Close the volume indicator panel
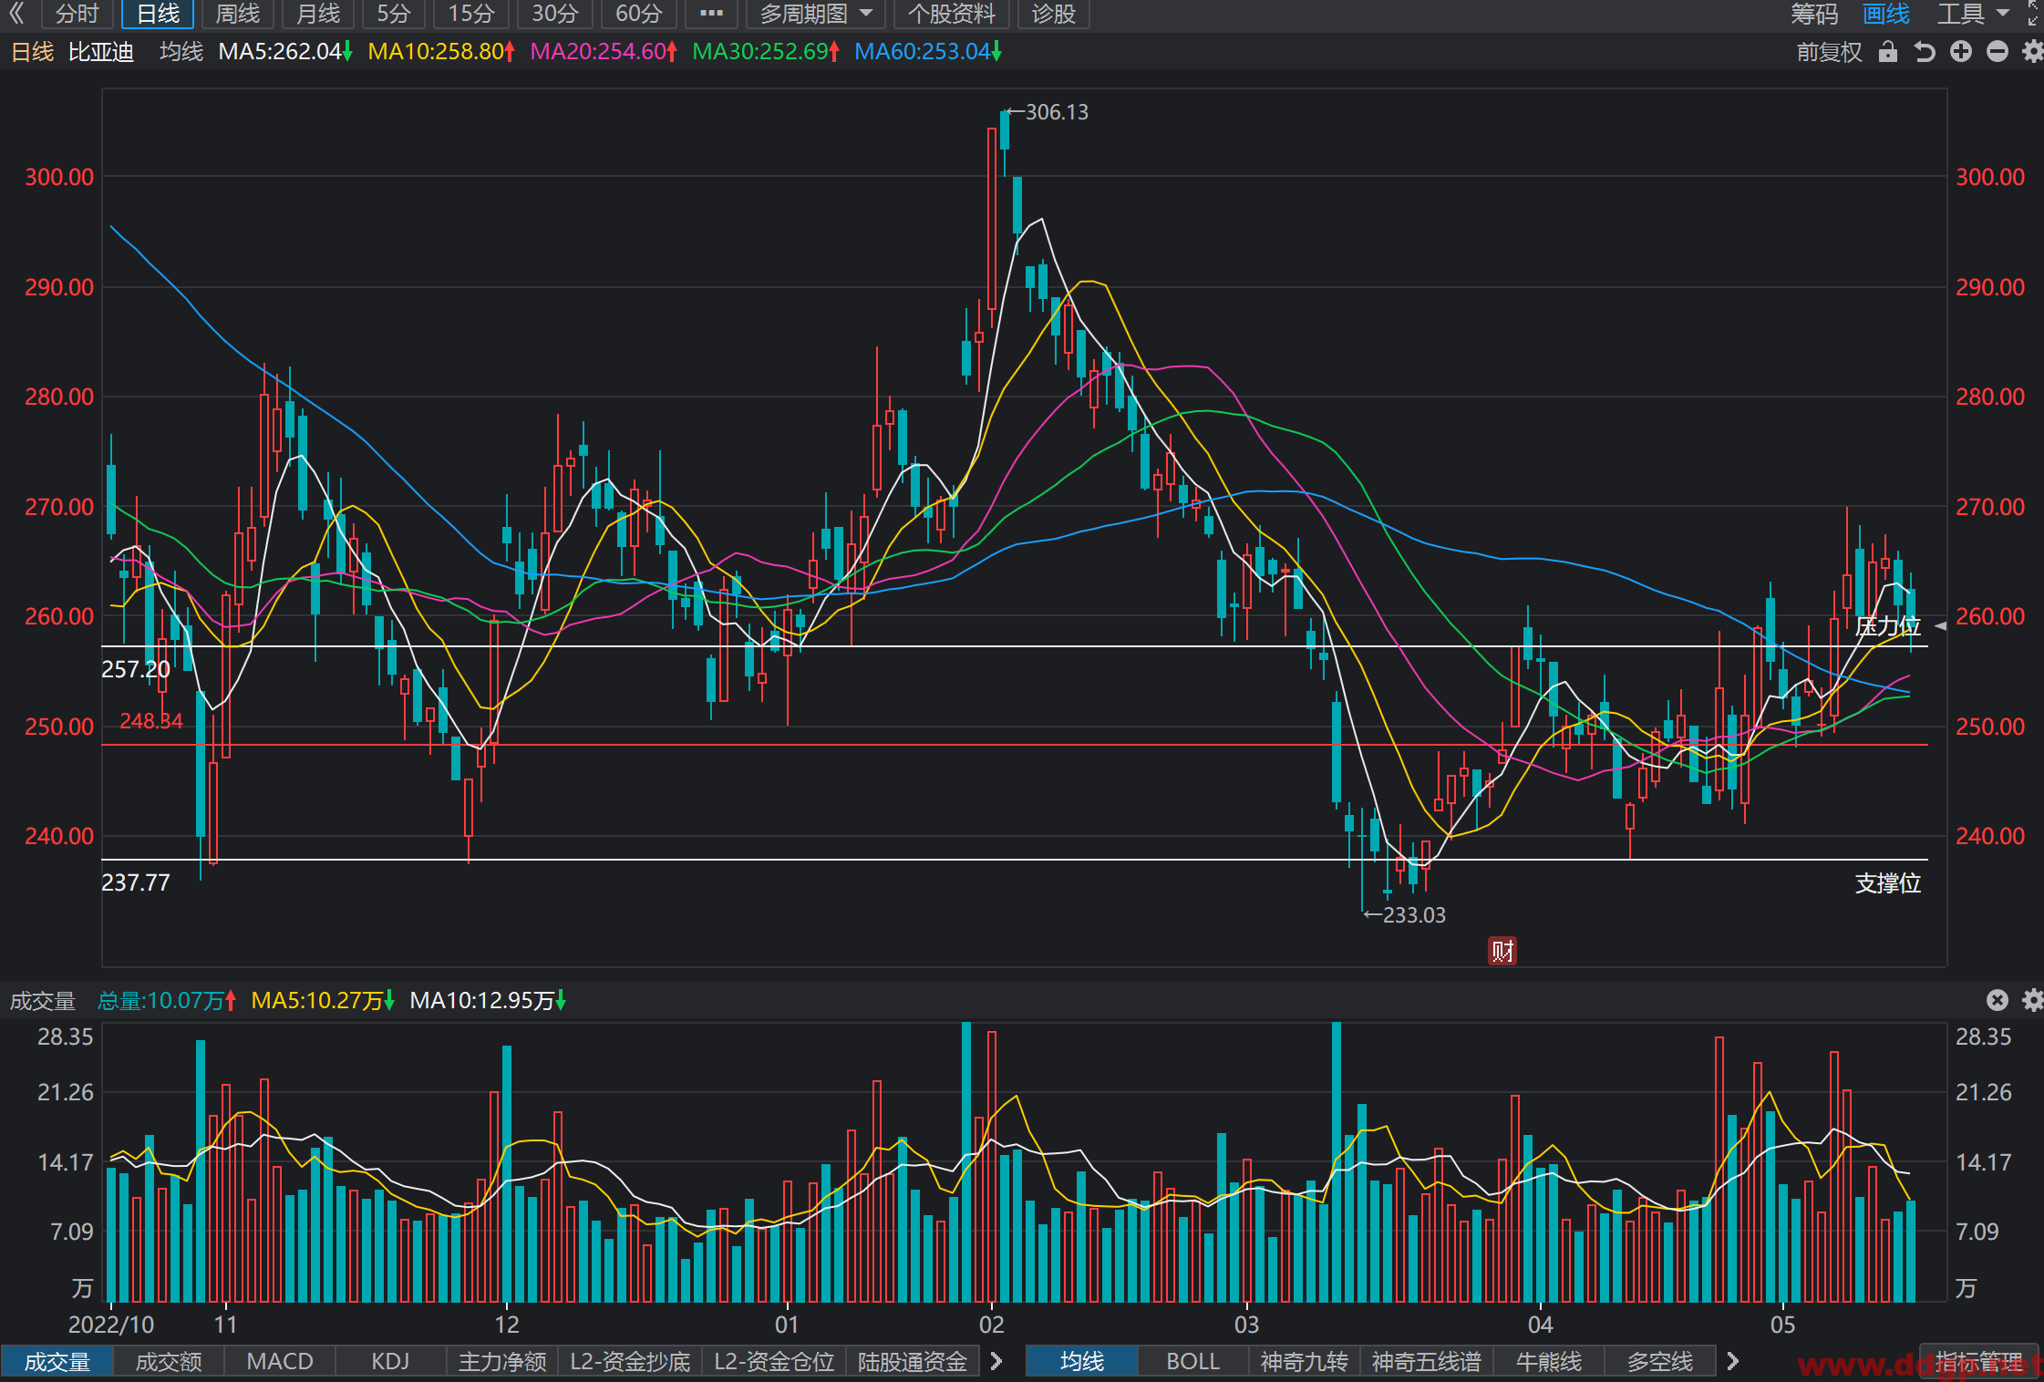Viewport: 2044px width, 1382px height. point(1998,1000)
